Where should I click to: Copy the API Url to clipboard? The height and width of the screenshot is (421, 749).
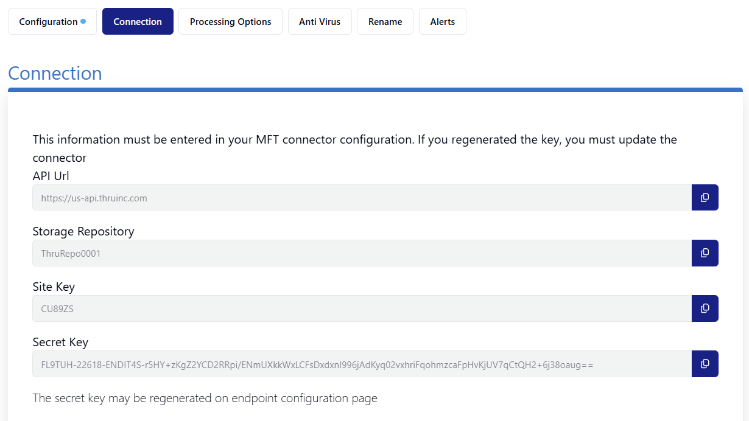[x=705, y=198]
